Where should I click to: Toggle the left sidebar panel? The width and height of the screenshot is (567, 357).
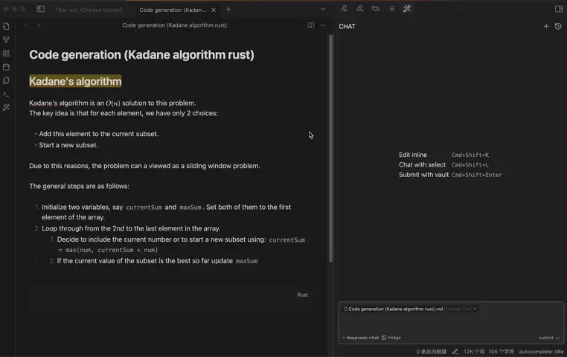click(x=40, y=9)
